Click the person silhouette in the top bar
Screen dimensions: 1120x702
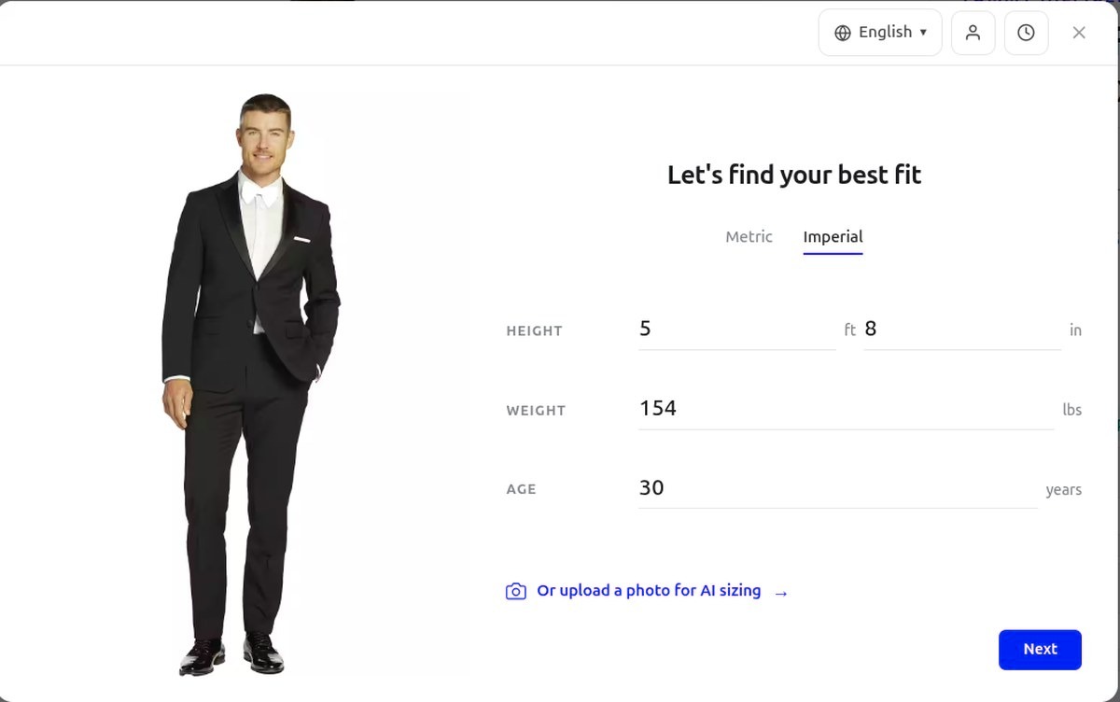click(973, 32)
